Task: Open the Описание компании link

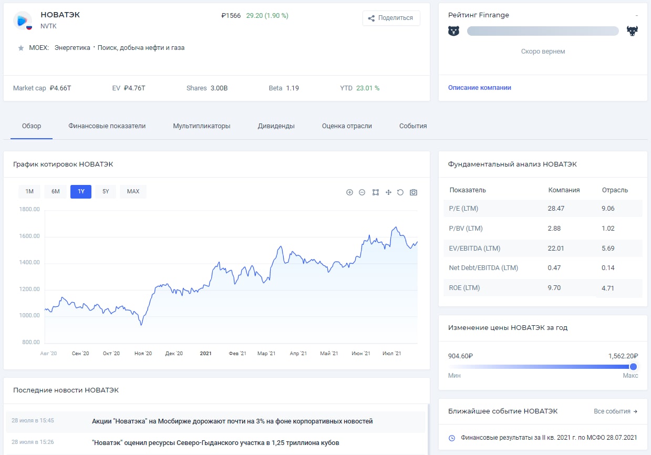Action: click(x=479, y=88)
